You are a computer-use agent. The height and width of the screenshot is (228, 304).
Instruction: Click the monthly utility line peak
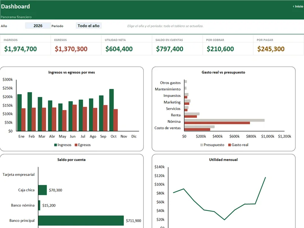point(265,177)
